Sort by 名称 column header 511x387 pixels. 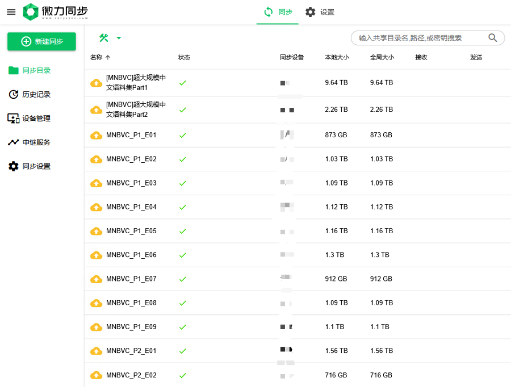(x=97, y=57)
